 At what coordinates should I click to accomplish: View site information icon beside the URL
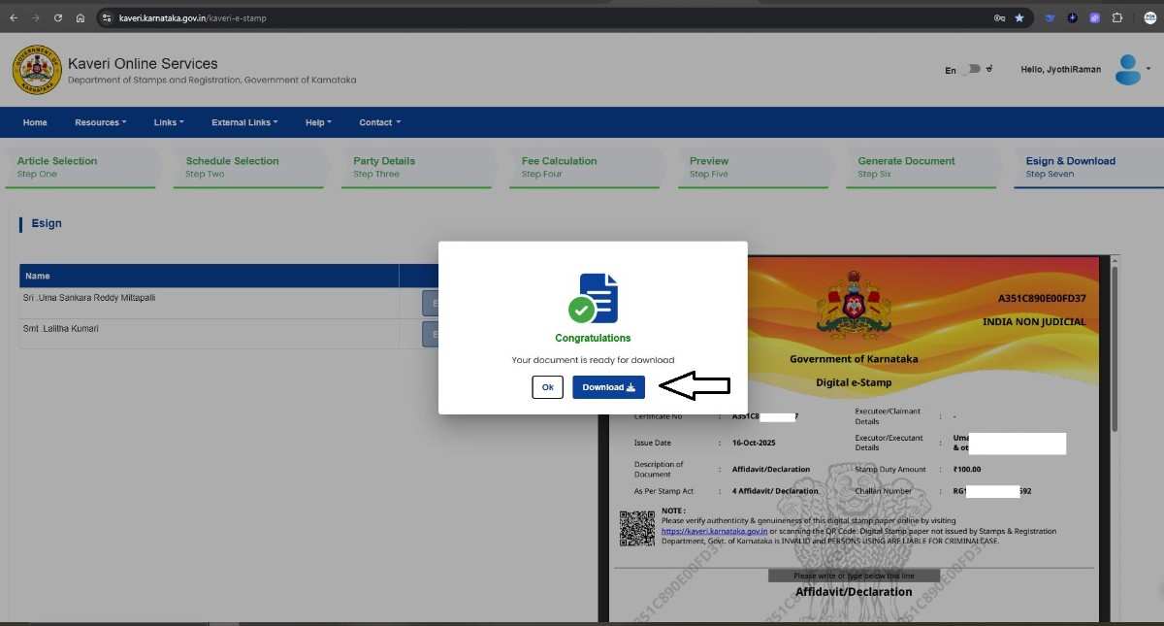click(x=107, y=17)
